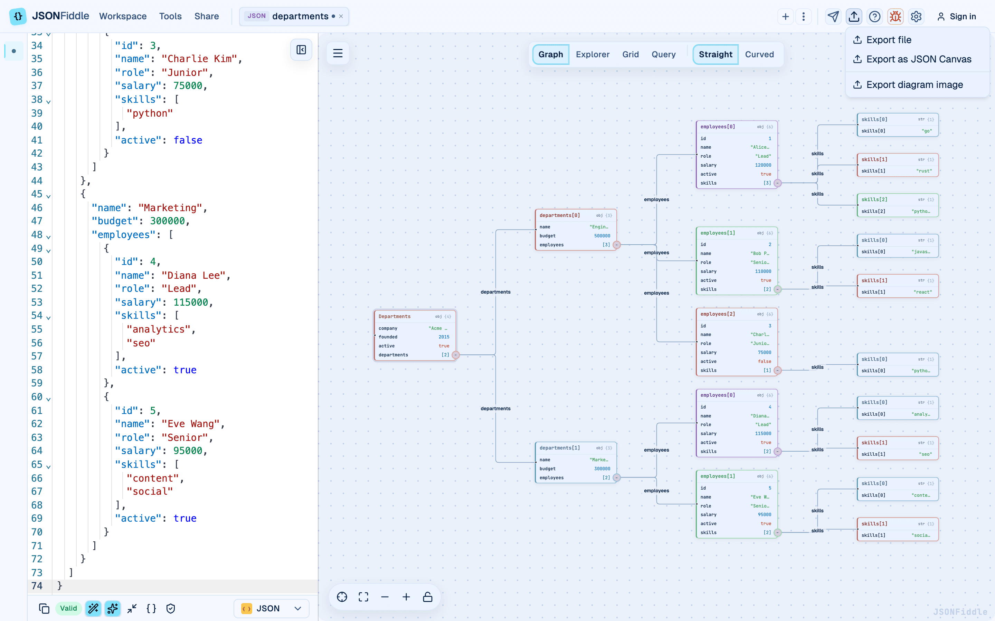995x621 pixels.
Task: Fold code at line 54 chevron
Action: tap(48, 317)
